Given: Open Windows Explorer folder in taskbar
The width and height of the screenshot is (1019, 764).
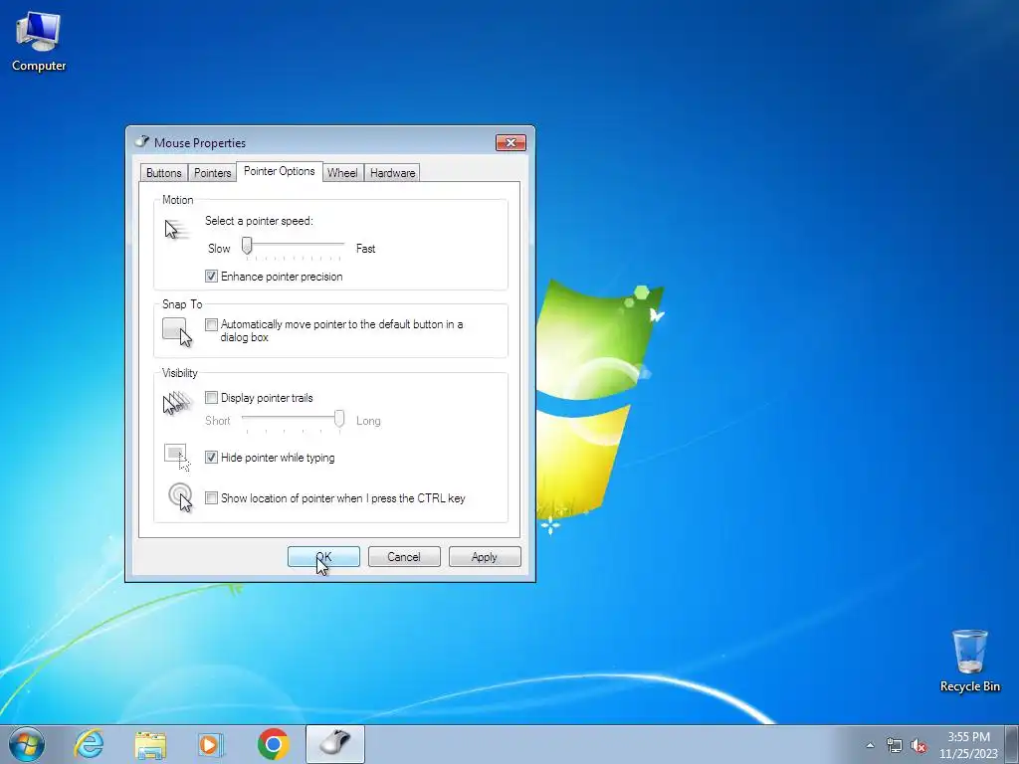Looking at the screenshot, I should point(150,744).
